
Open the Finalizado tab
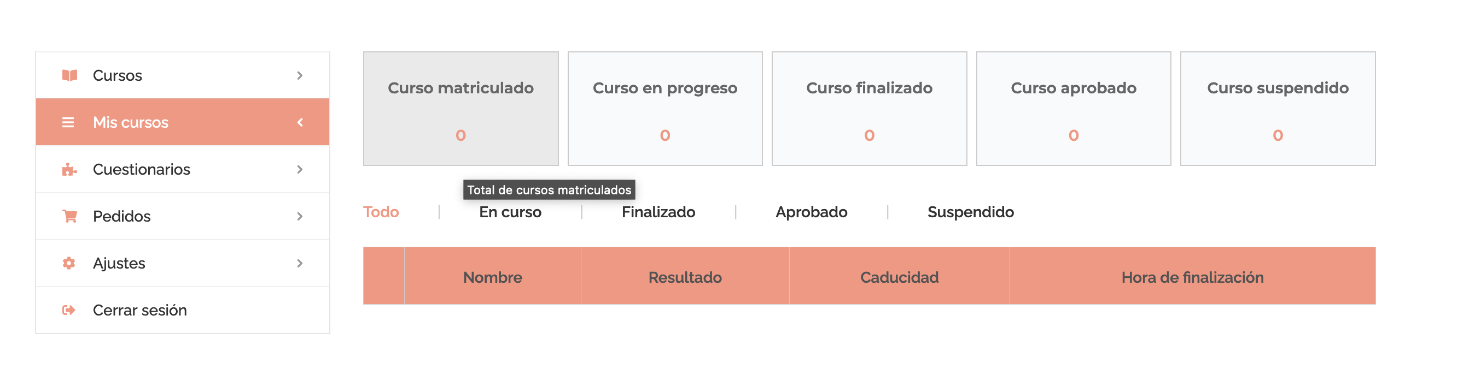click(658, 212)
